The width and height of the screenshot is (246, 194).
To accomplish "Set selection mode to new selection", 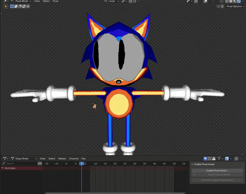I will click(x=12, y=6).
